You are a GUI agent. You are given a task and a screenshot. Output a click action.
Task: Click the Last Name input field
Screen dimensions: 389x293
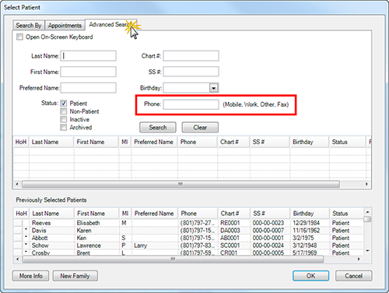88,56
